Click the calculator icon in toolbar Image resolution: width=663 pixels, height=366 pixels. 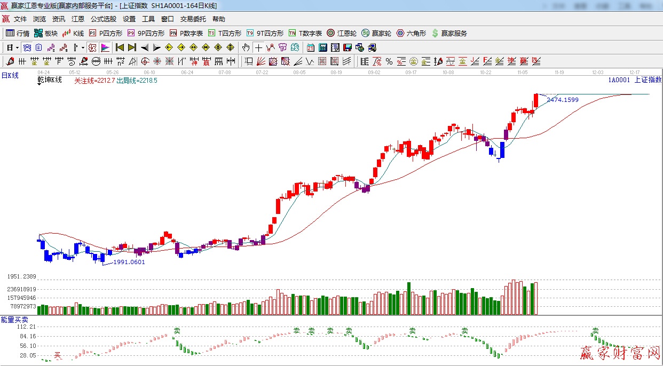(x=322, y=47)
